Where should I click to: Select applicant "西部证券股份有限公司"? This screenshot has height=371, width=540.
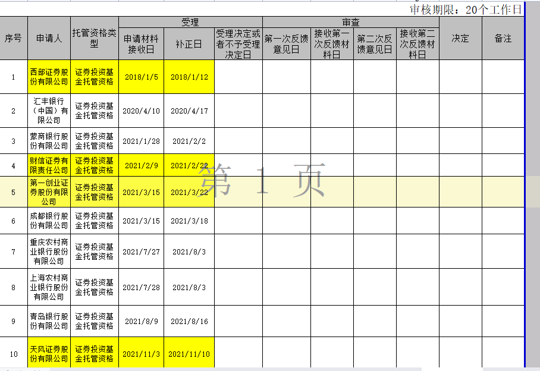point(49,77)
